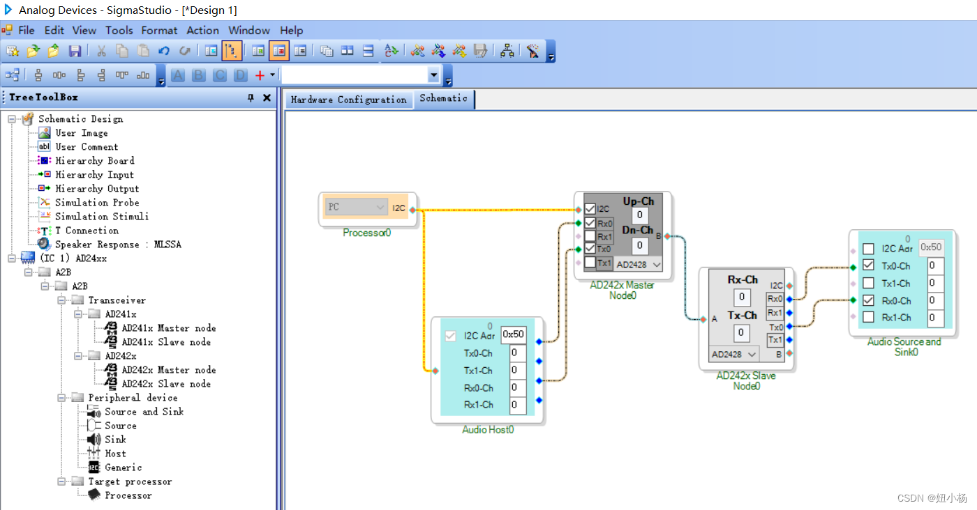Collapse the Schematic Design tree node

click(12, 119)
